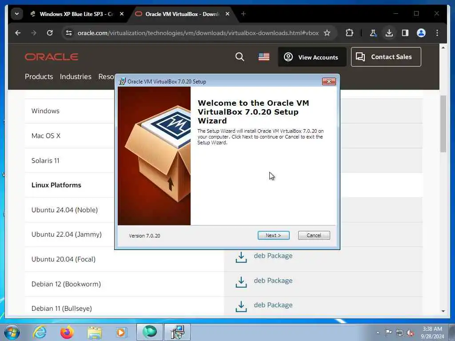This screenshot has width=455, height=341.
Task: Open Chrome Labs flask icon
Action: [x=373, y=33]
